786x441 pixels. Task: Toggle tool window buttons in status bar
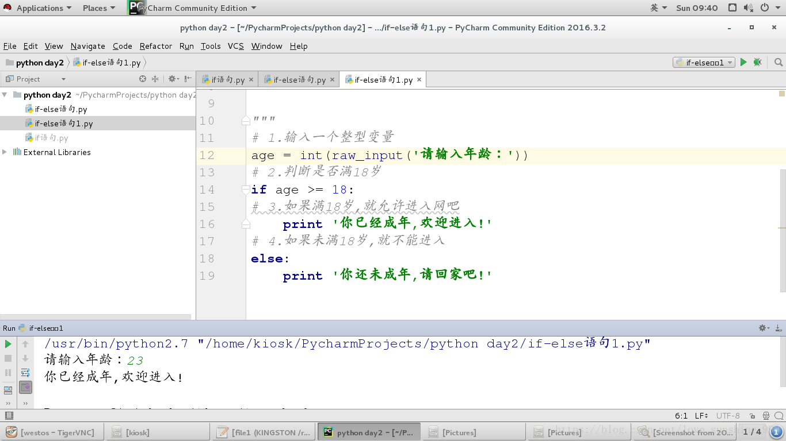coord(9,416)
